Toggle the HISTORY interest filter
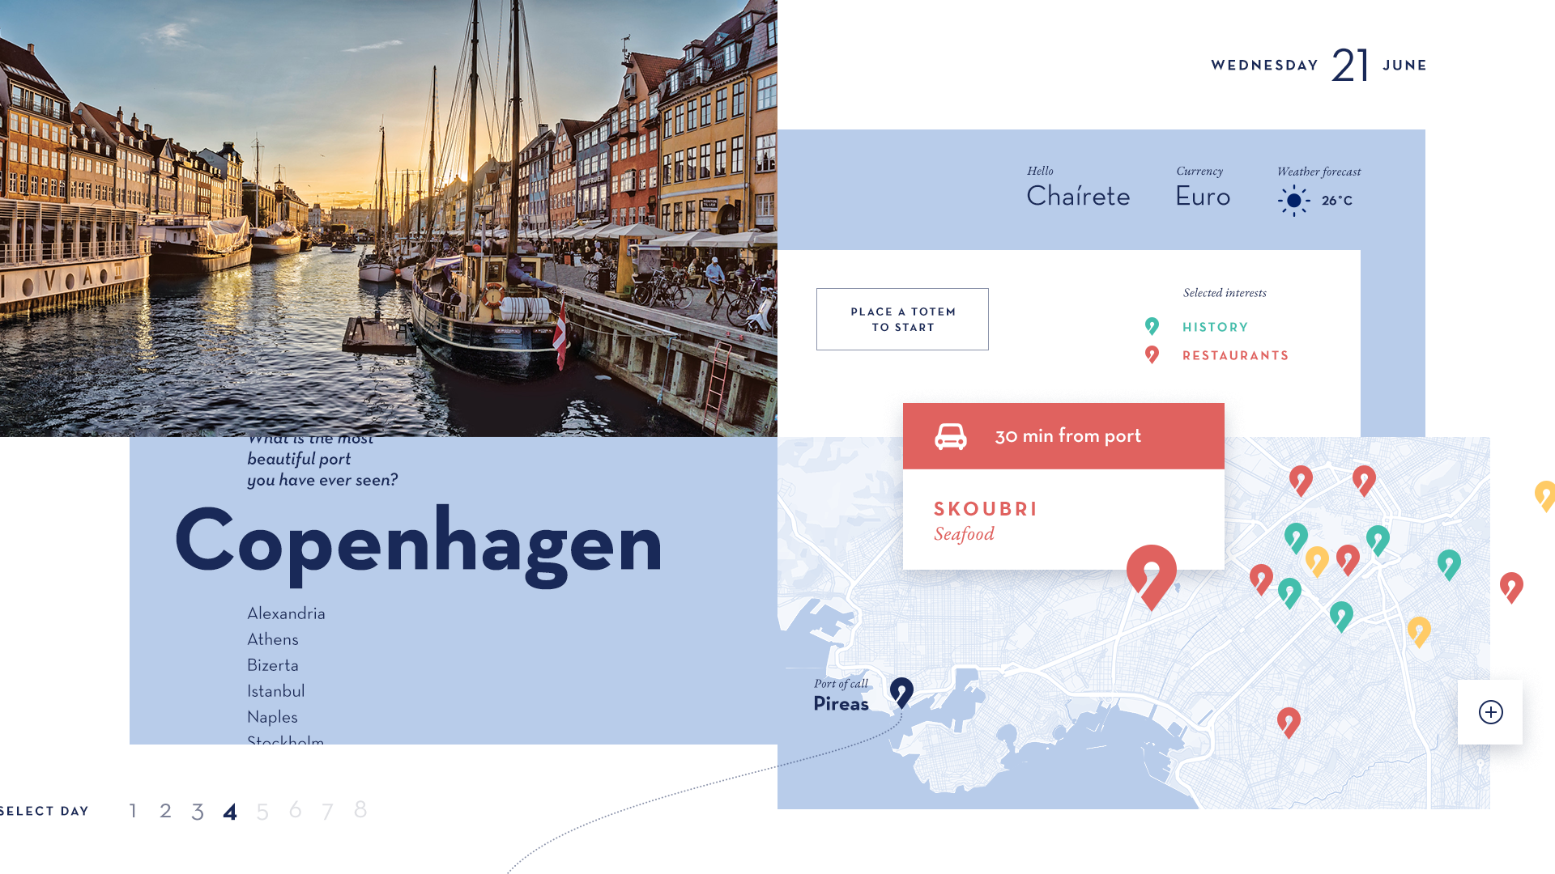Viewport: 1555px width, 874px height. tap(1215, 327)
